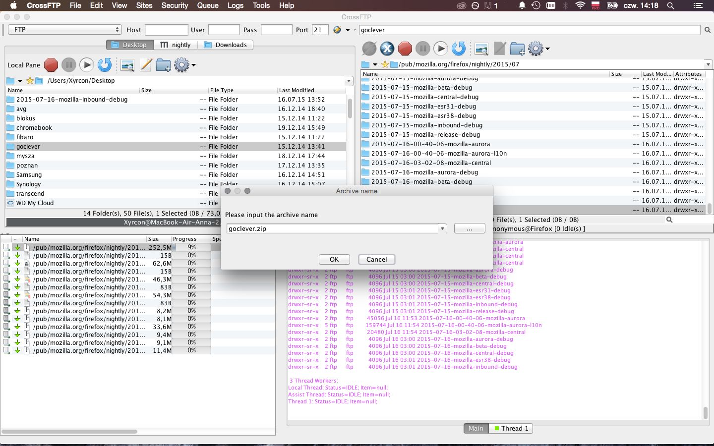Image resolution: width=714 pixels, height=446 pixels.
Task: Click the red stop icon in remote toolbar
Action: 405,49
